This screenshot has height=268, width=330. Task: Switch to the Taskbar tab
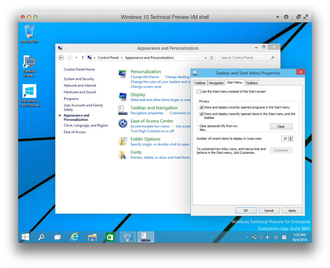(x=200, y=83)
